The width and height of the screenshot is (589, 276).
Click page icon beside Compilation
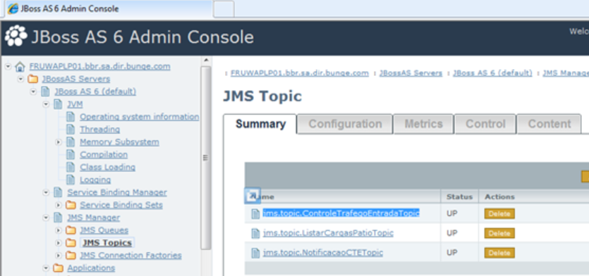[71, 154]
